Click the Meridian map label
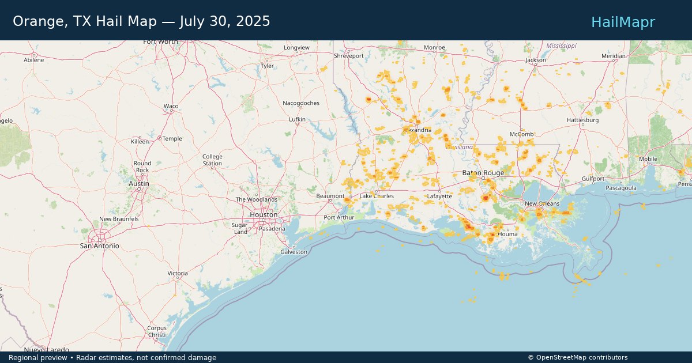 613,56
